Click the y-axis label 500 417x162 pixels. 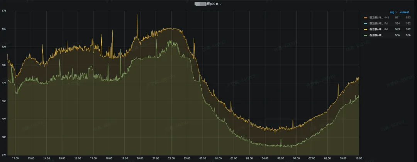click(x=4, y=137)
